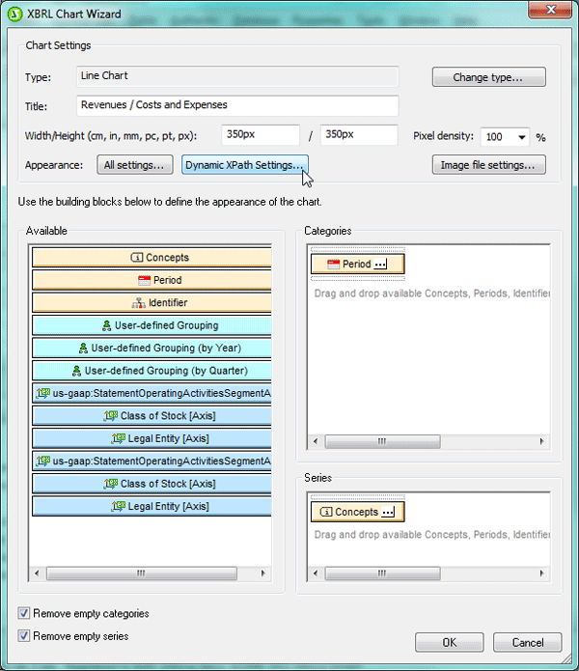Confirm the wizard with OK

[450, 642]
